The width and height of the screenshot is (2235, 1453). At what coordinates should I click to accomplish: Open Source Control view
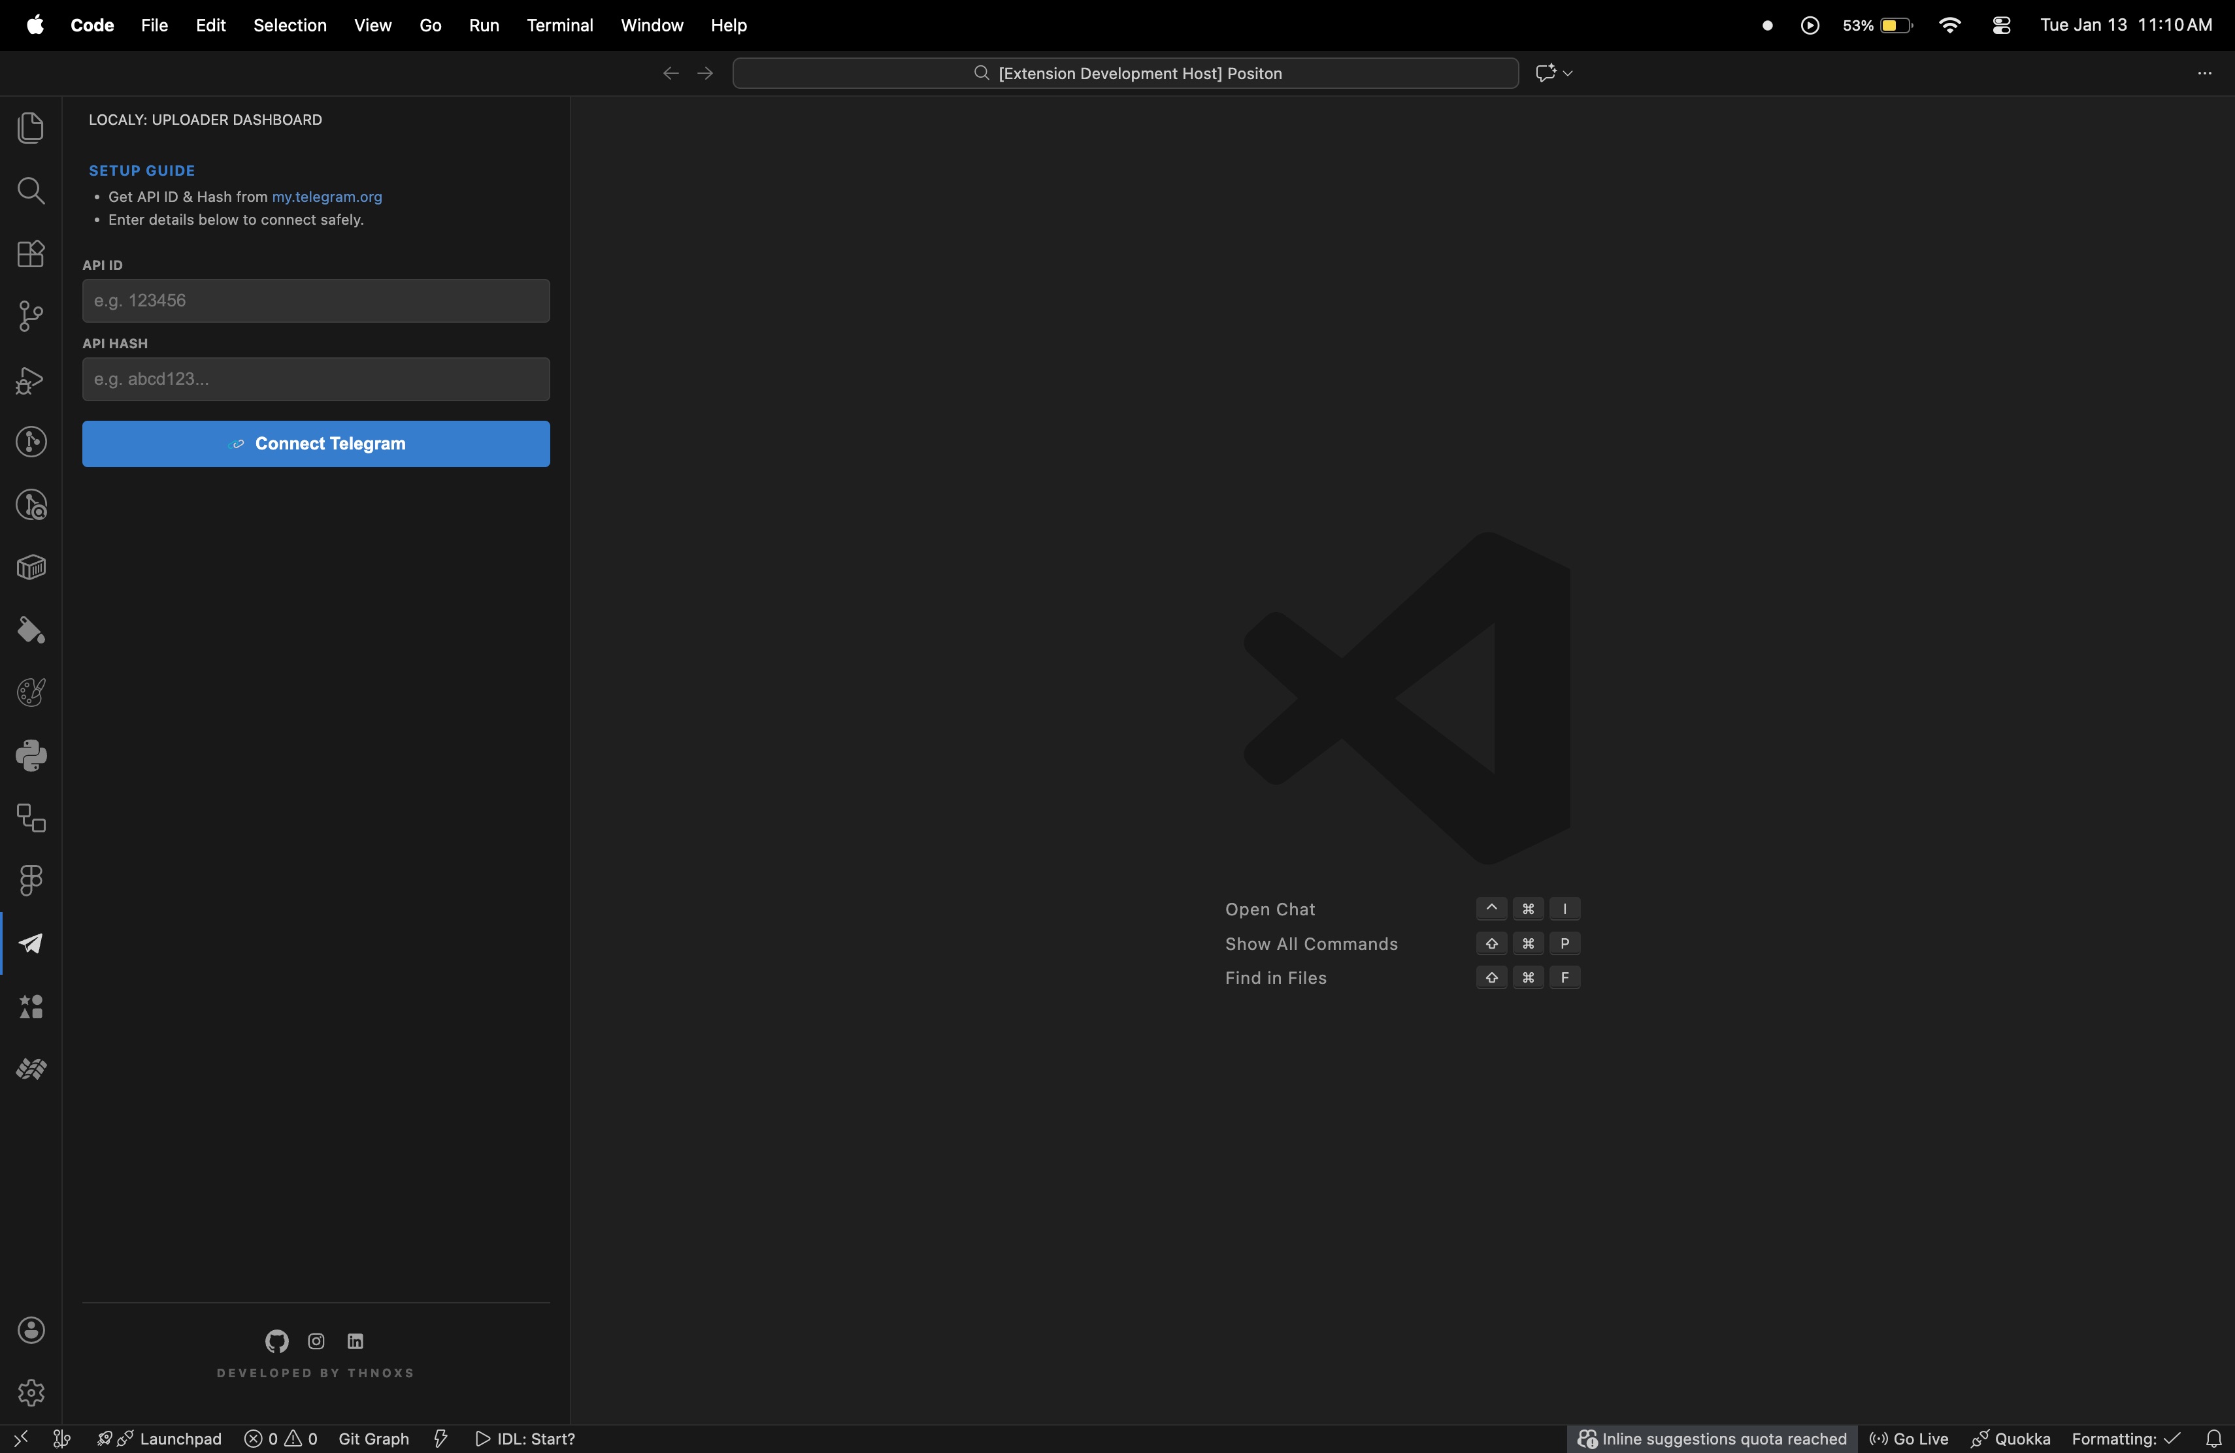click(x=31, y=316)
